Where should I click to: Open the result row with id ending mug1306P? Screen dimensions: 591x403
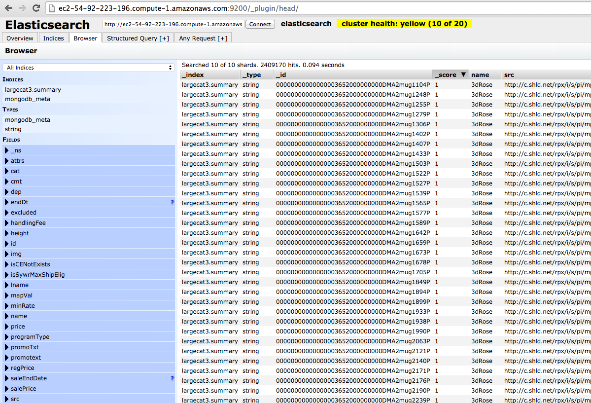(385, 124)
